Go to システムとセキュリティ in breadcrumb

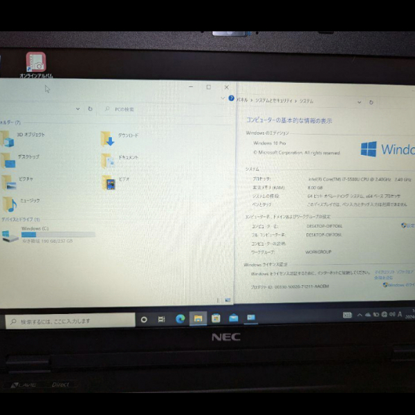274,100
